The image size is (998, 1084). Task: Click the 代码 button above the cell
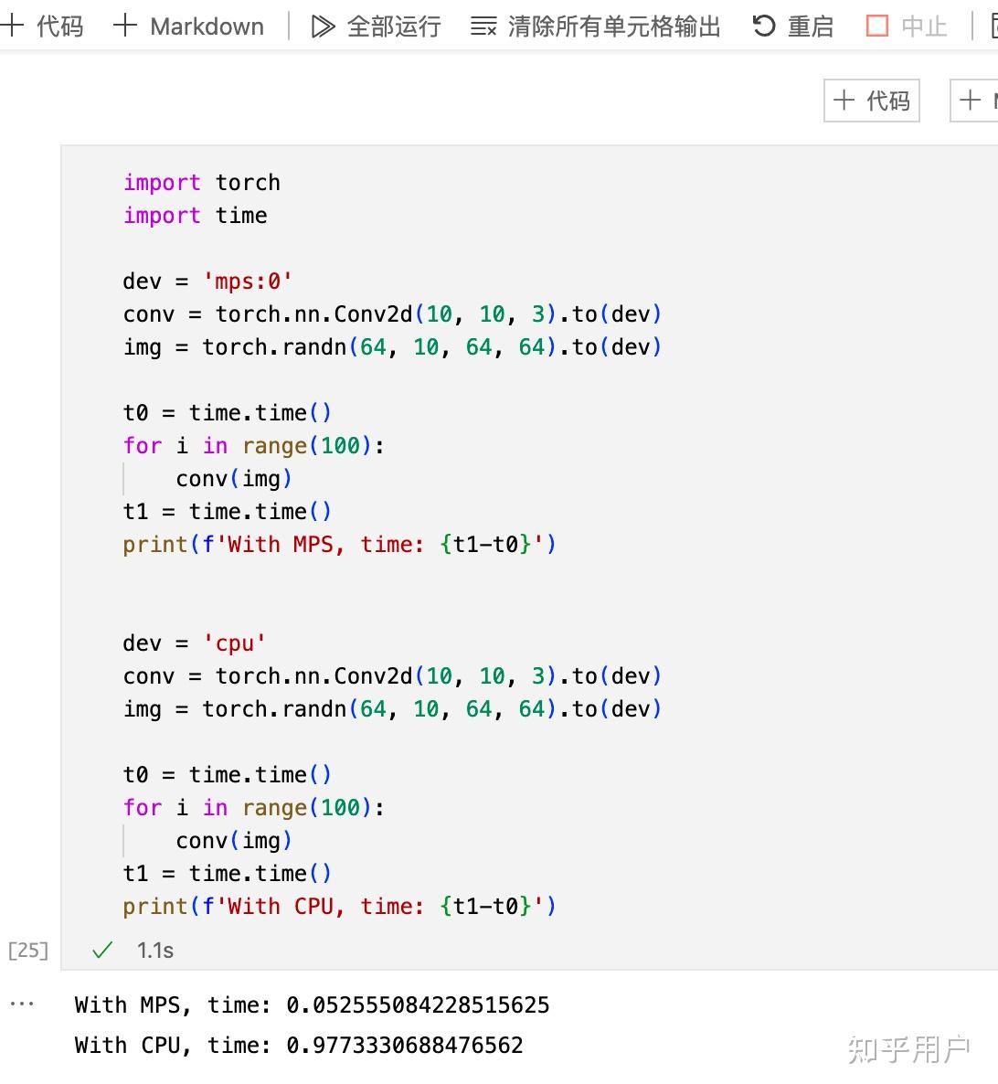pyautogui.click(x=871, y=101)
